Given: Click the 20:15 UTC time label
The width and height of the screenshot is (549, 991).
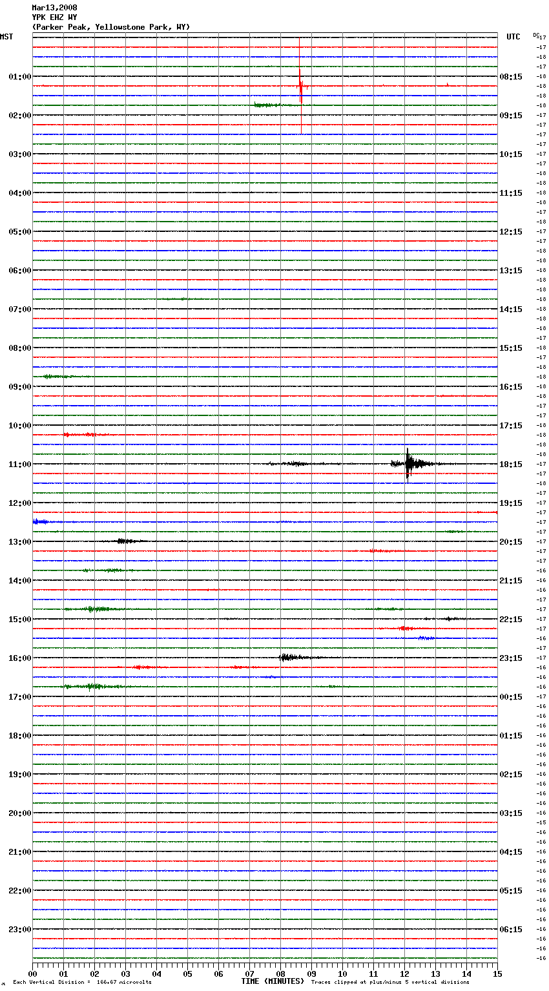Looking at the screenshot, I should (511, 542).
